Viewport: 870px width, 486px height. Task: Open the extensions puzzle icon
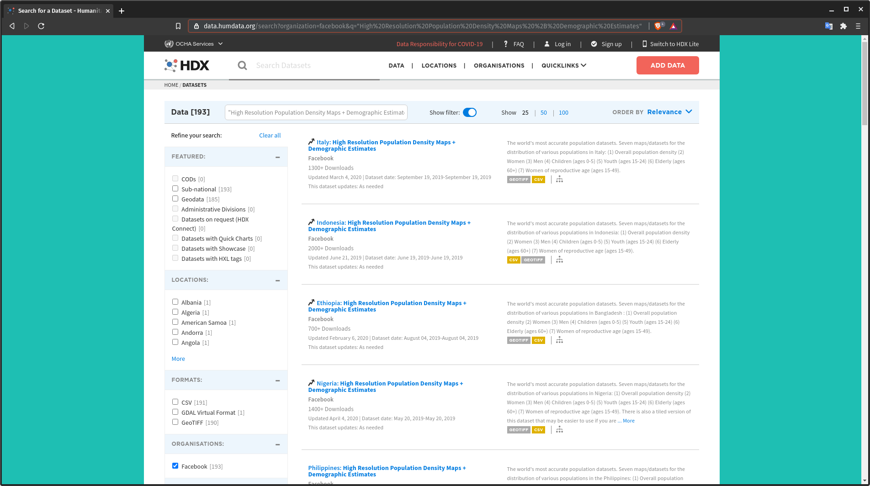pyautogui.click(x=843, y=26)
